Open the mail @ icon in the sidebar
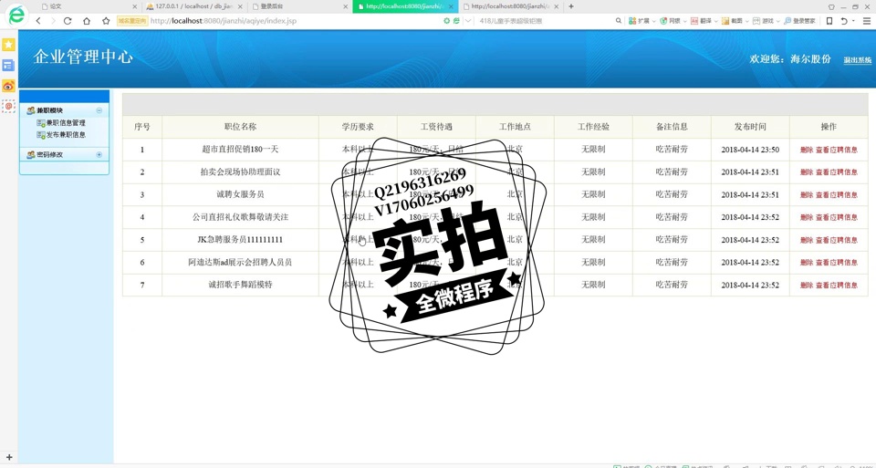The image size is (876, 468). click(x=8, y=107)
